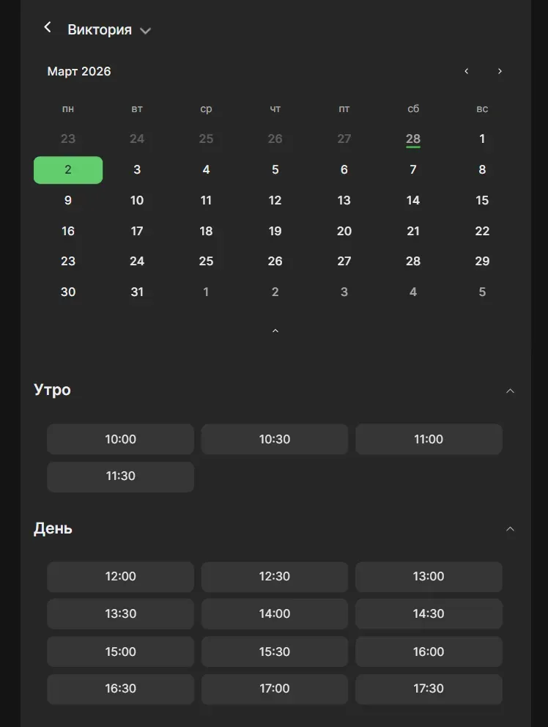The image size is (548, 727).
Task: Select March 12 in the calendar
Action: coord(275,201)
